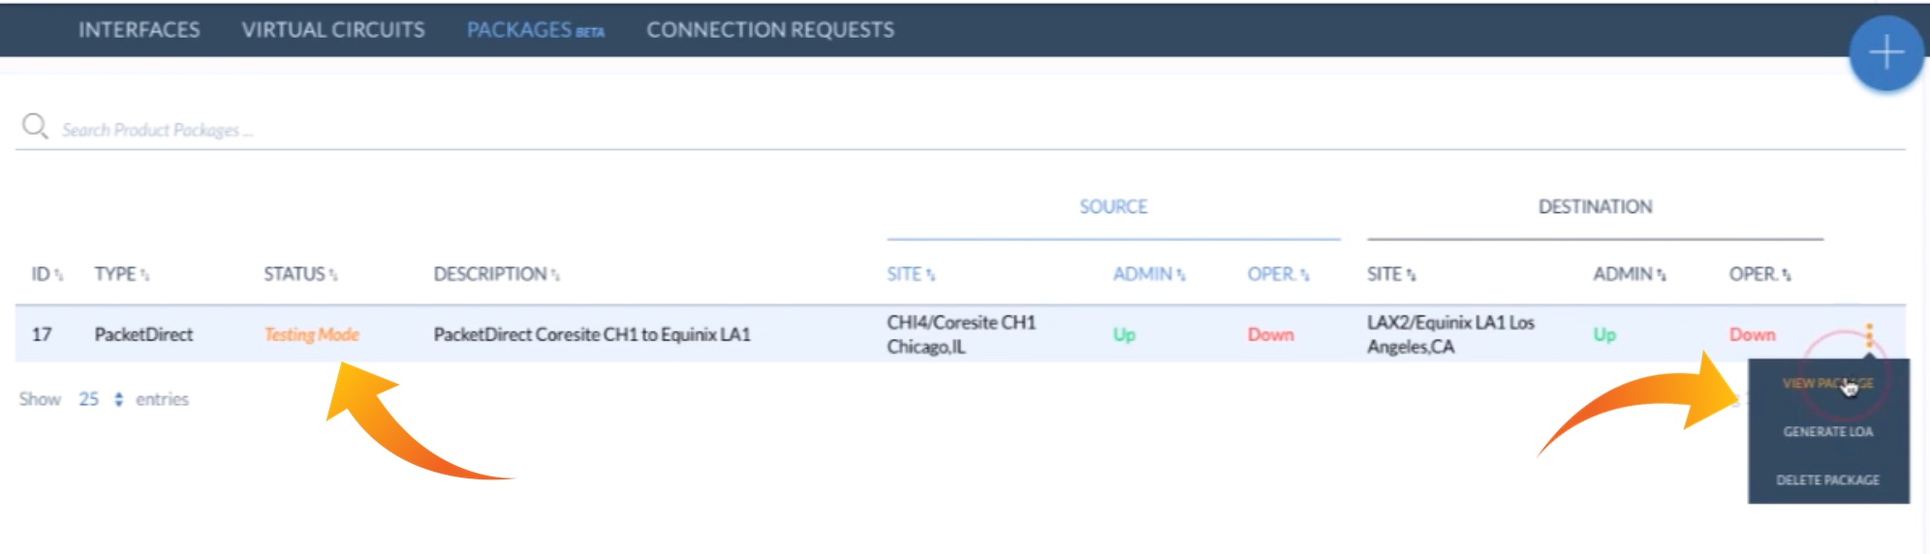
Task: Click the blue plus add button
Action: point(1884,52)
